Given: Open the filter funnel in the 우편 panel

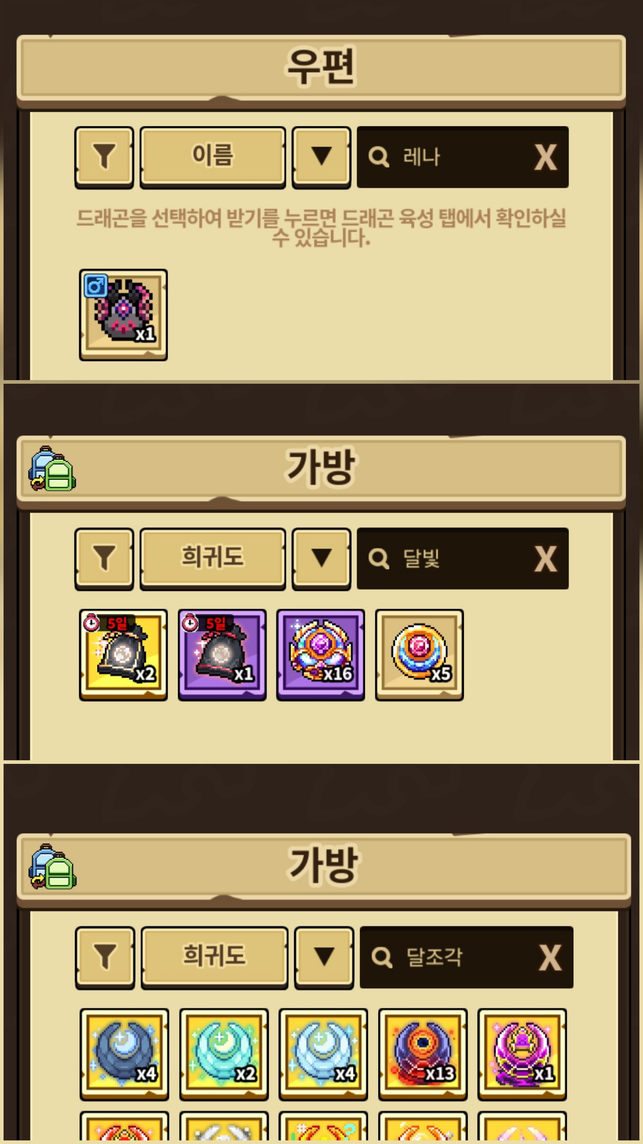Looking at the screenshot, I should coord(104,157).
